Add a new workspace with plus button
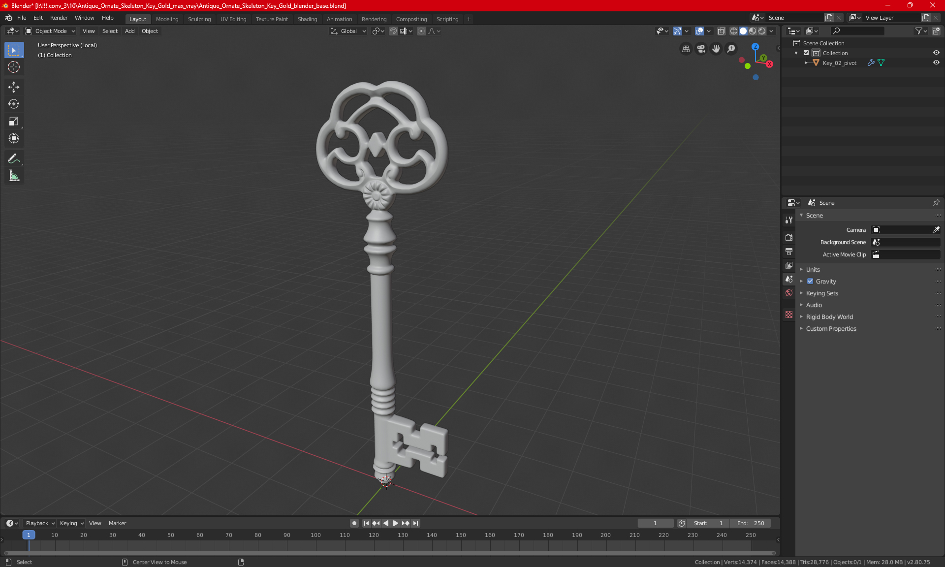 [469, 19]
